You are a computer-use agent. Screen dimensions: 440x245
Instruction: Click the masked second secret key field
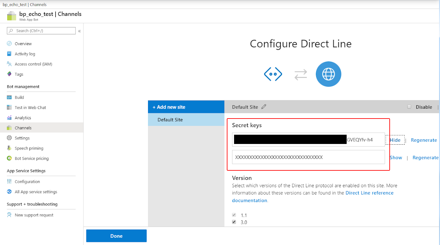[309, 157]
